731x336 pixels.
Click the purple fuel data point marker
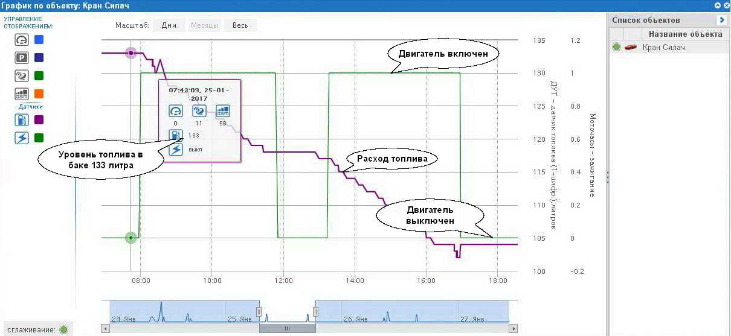pyautogui.click(x=130, y=53)
